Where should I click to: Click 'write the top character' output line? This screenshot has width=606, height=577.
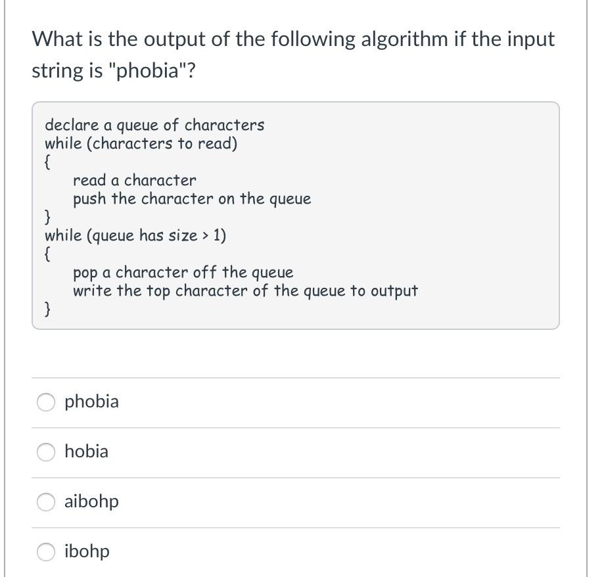245,291
